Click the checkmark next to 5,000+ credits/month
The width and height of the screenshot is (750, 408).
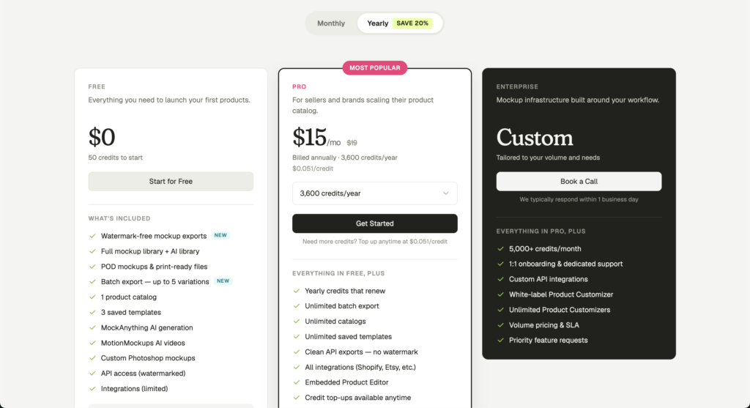(501, 249)
